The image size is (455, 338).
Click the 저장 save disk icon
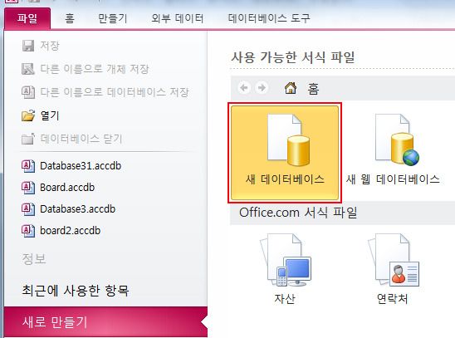tap(28, 46)
